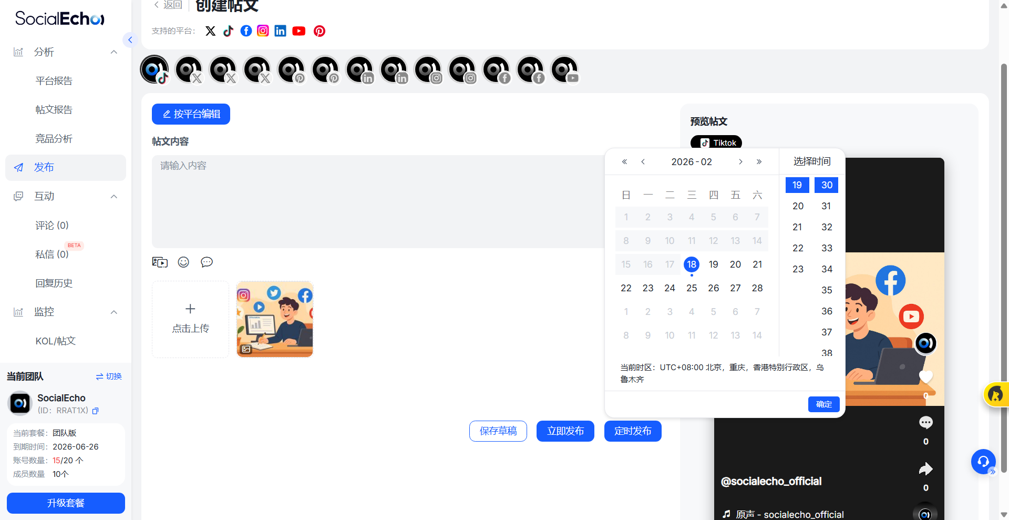Open 评论 (0) in the sidebar

tap(52, 226)
